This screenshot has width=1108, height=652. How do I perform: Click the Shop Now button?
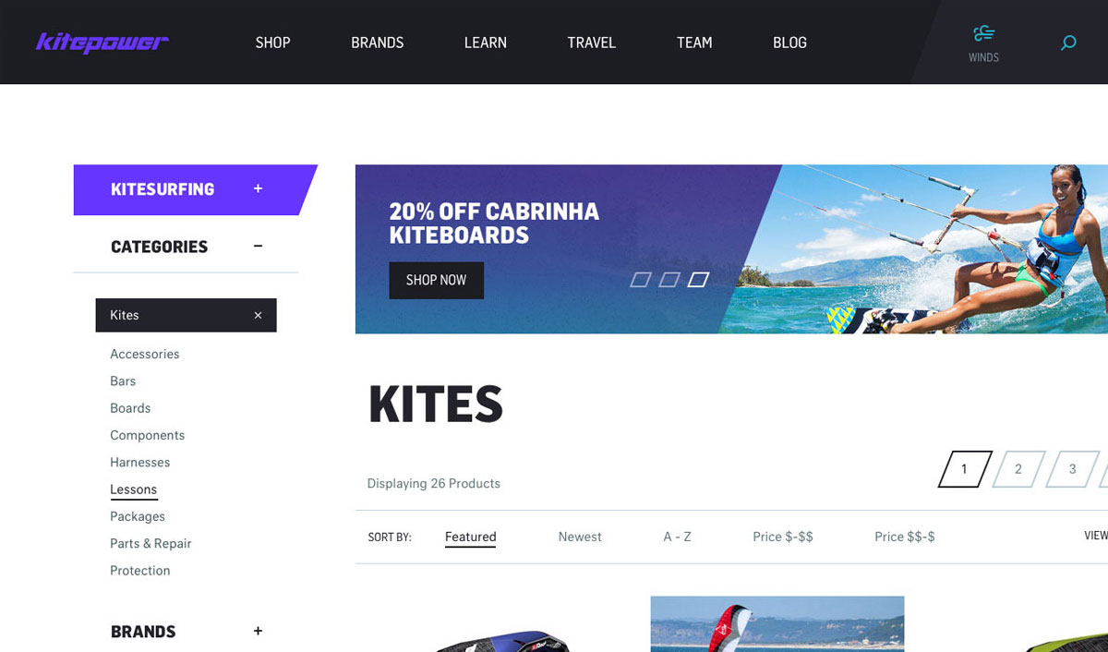point(436,280)
